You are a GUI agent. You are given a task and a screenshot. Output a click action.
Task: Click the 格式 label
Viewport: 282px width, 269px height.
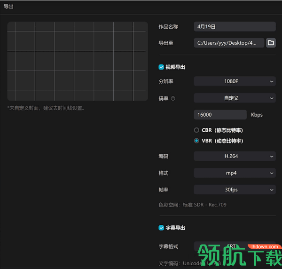(x=164, y=173)
